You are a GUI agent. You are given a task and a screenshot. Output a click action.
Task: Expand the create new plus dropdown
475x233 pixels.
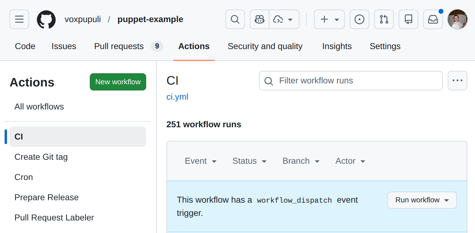(329, 19)
